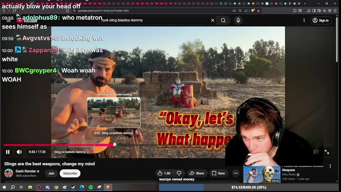Open Steam from the taskbar
Viewport: 341px width, 192px height.
pos(73,187)
